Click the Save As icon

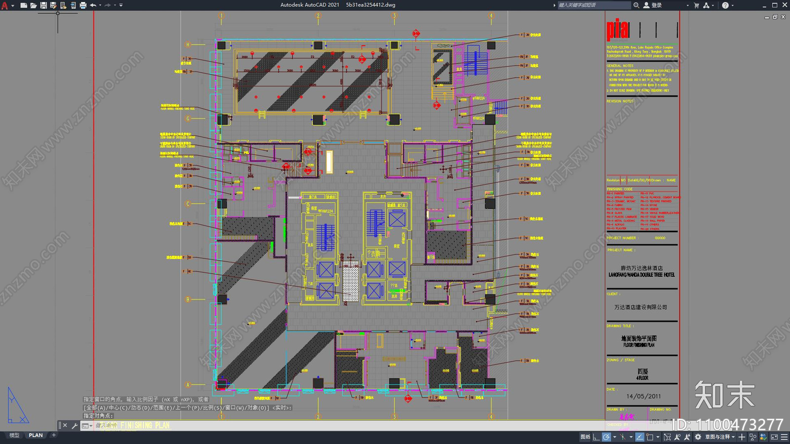tap(53, 5)
